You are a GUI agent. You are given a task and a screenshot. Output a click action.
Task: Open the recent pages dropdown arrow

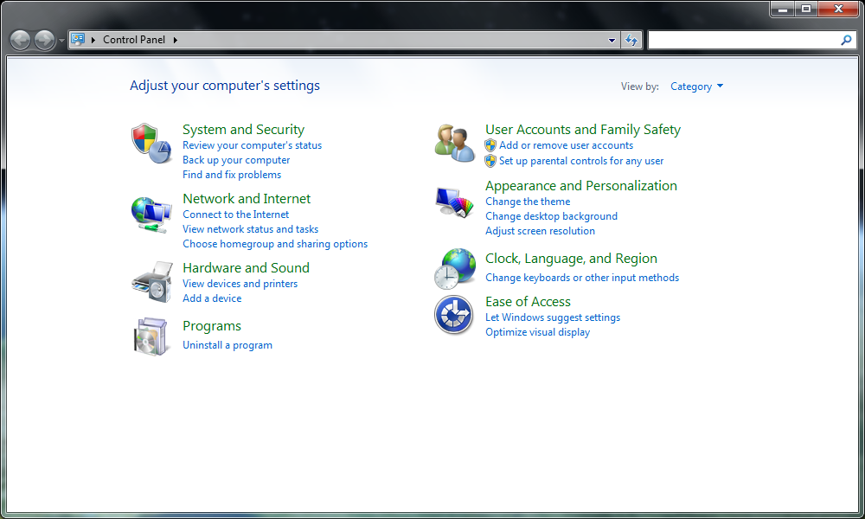coord(61,41)
